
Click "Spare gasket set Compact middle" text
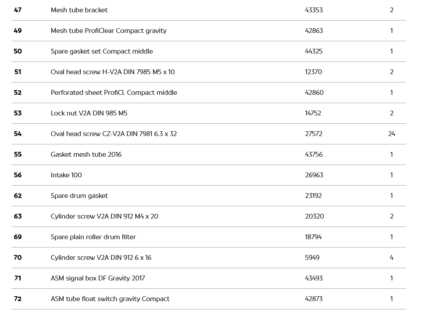tap(102, 51)
